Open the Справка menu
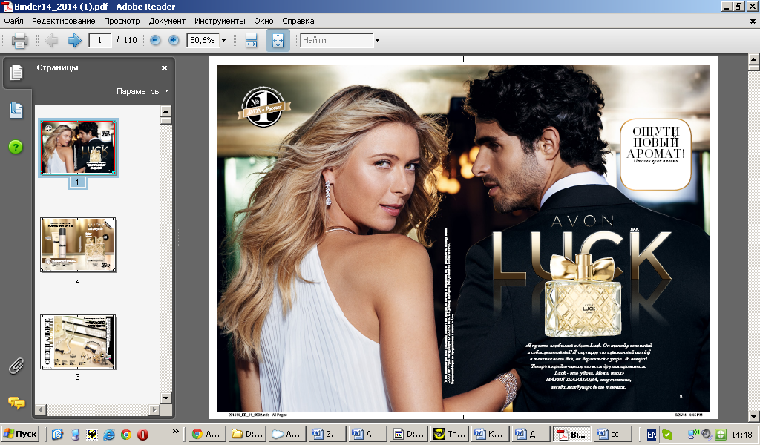 (x=298, y=21)
